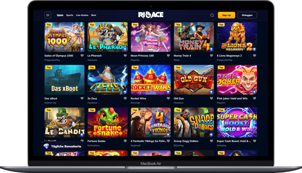Open the search magnifier icon

click(x=212, y=15)
